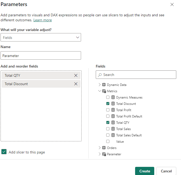The image size is (181, 175).
Task: Click the Cancel button
Action: point(166,171)
